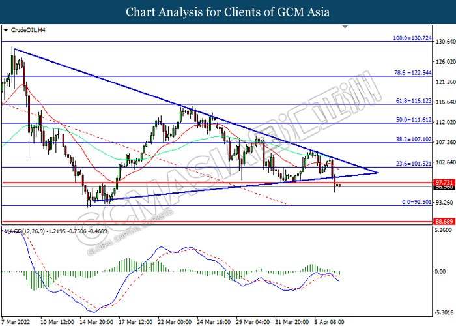Select the CrudeOIL,H4 chart symbol label
This screenshot has width=456, height=326.
28,30
